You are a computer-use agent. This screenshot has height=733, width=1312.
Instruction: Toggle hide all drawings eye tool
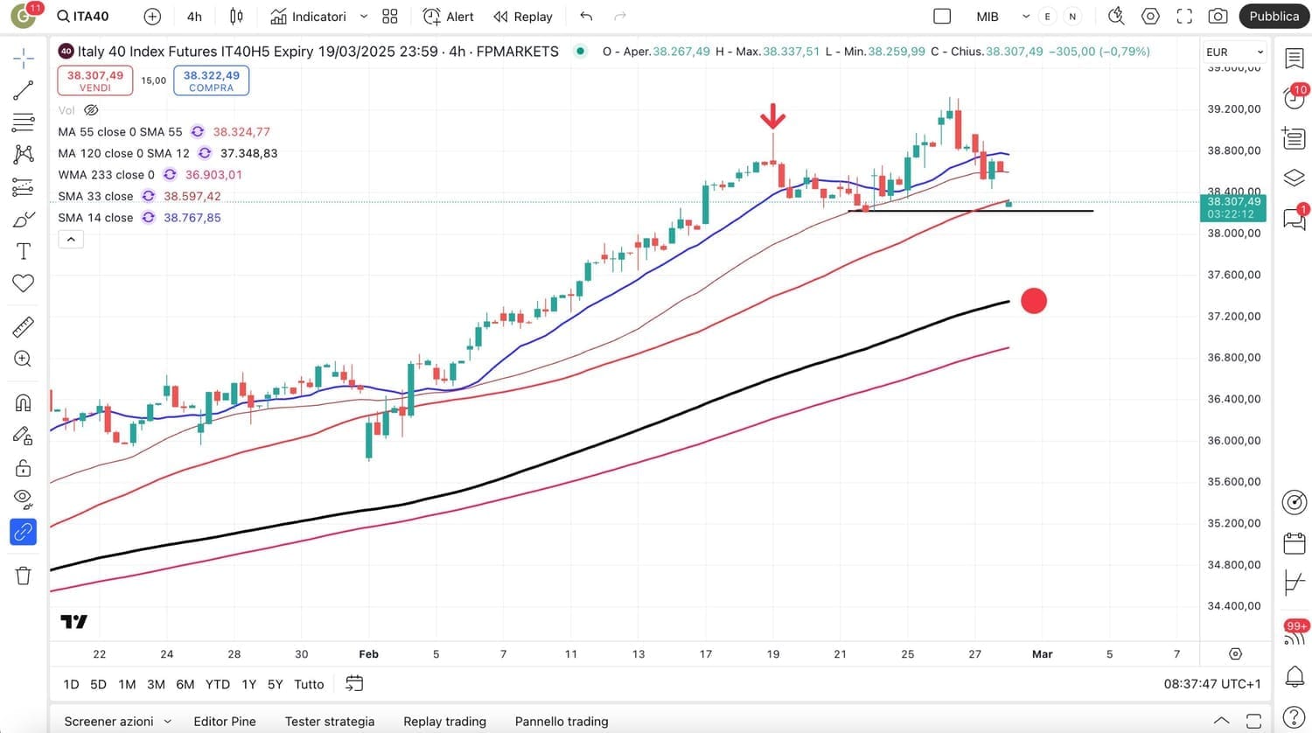[24, 499]
